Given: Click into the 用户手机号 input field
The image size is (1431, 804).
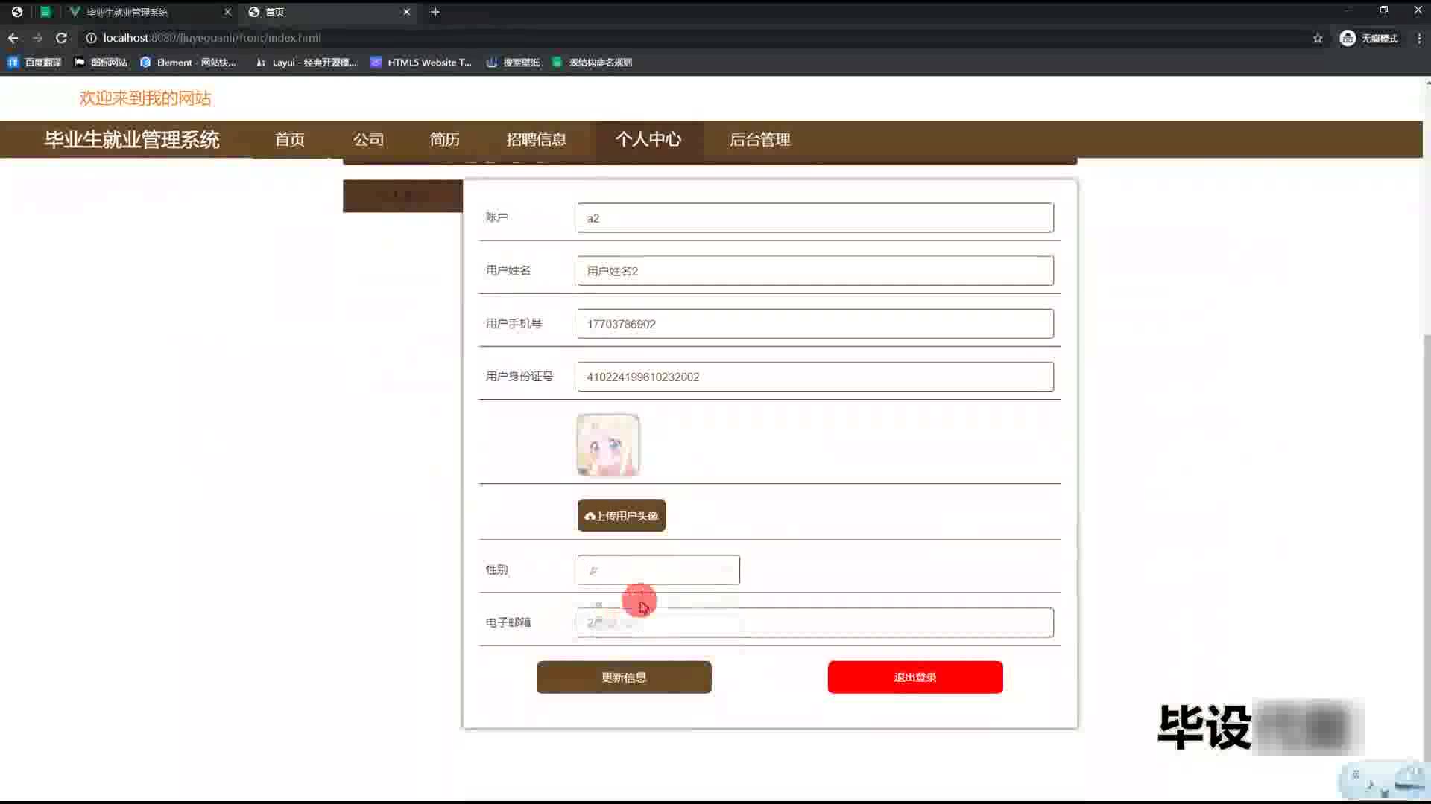Looking at the screenshot, I should pos(815,324).
